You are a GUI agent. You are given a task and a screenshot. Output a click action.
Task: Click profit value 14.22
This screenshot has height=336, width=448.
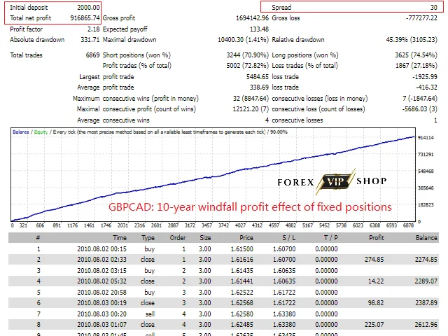(376, 281)
